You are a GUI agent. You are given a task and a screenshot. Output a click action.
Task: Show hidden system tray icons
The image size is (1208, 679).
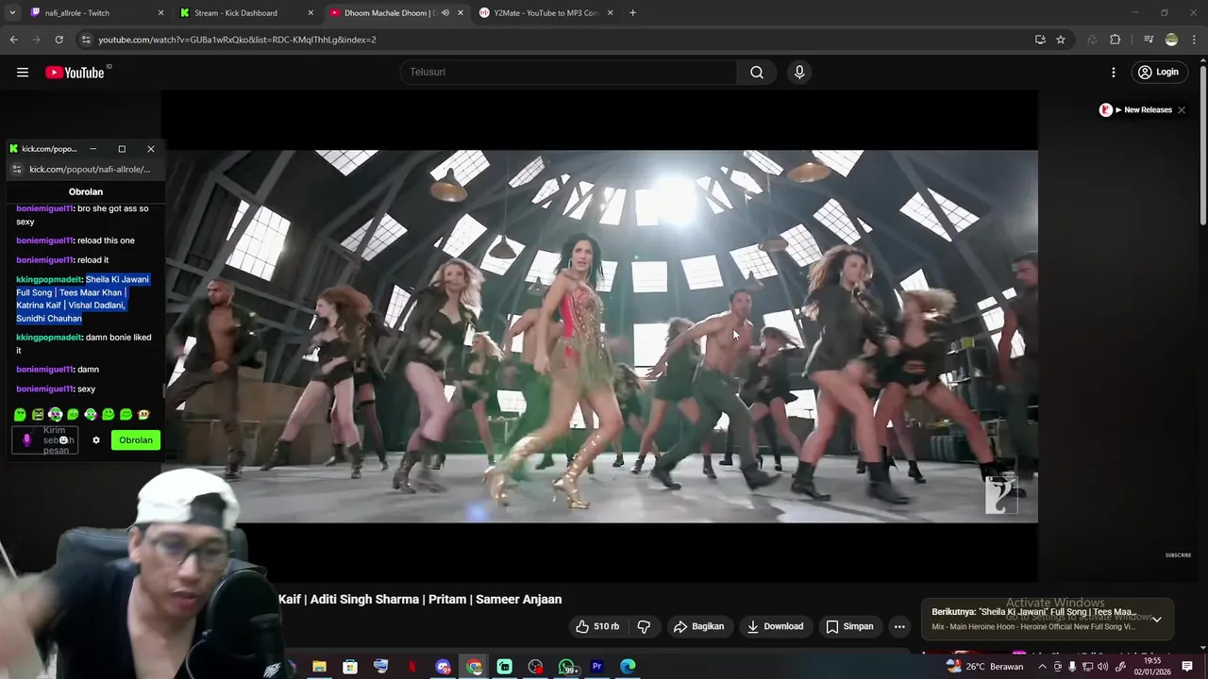(1042, 667)
